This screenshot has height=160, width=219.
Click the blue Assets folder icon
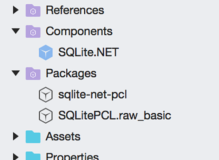coord(32,137)
